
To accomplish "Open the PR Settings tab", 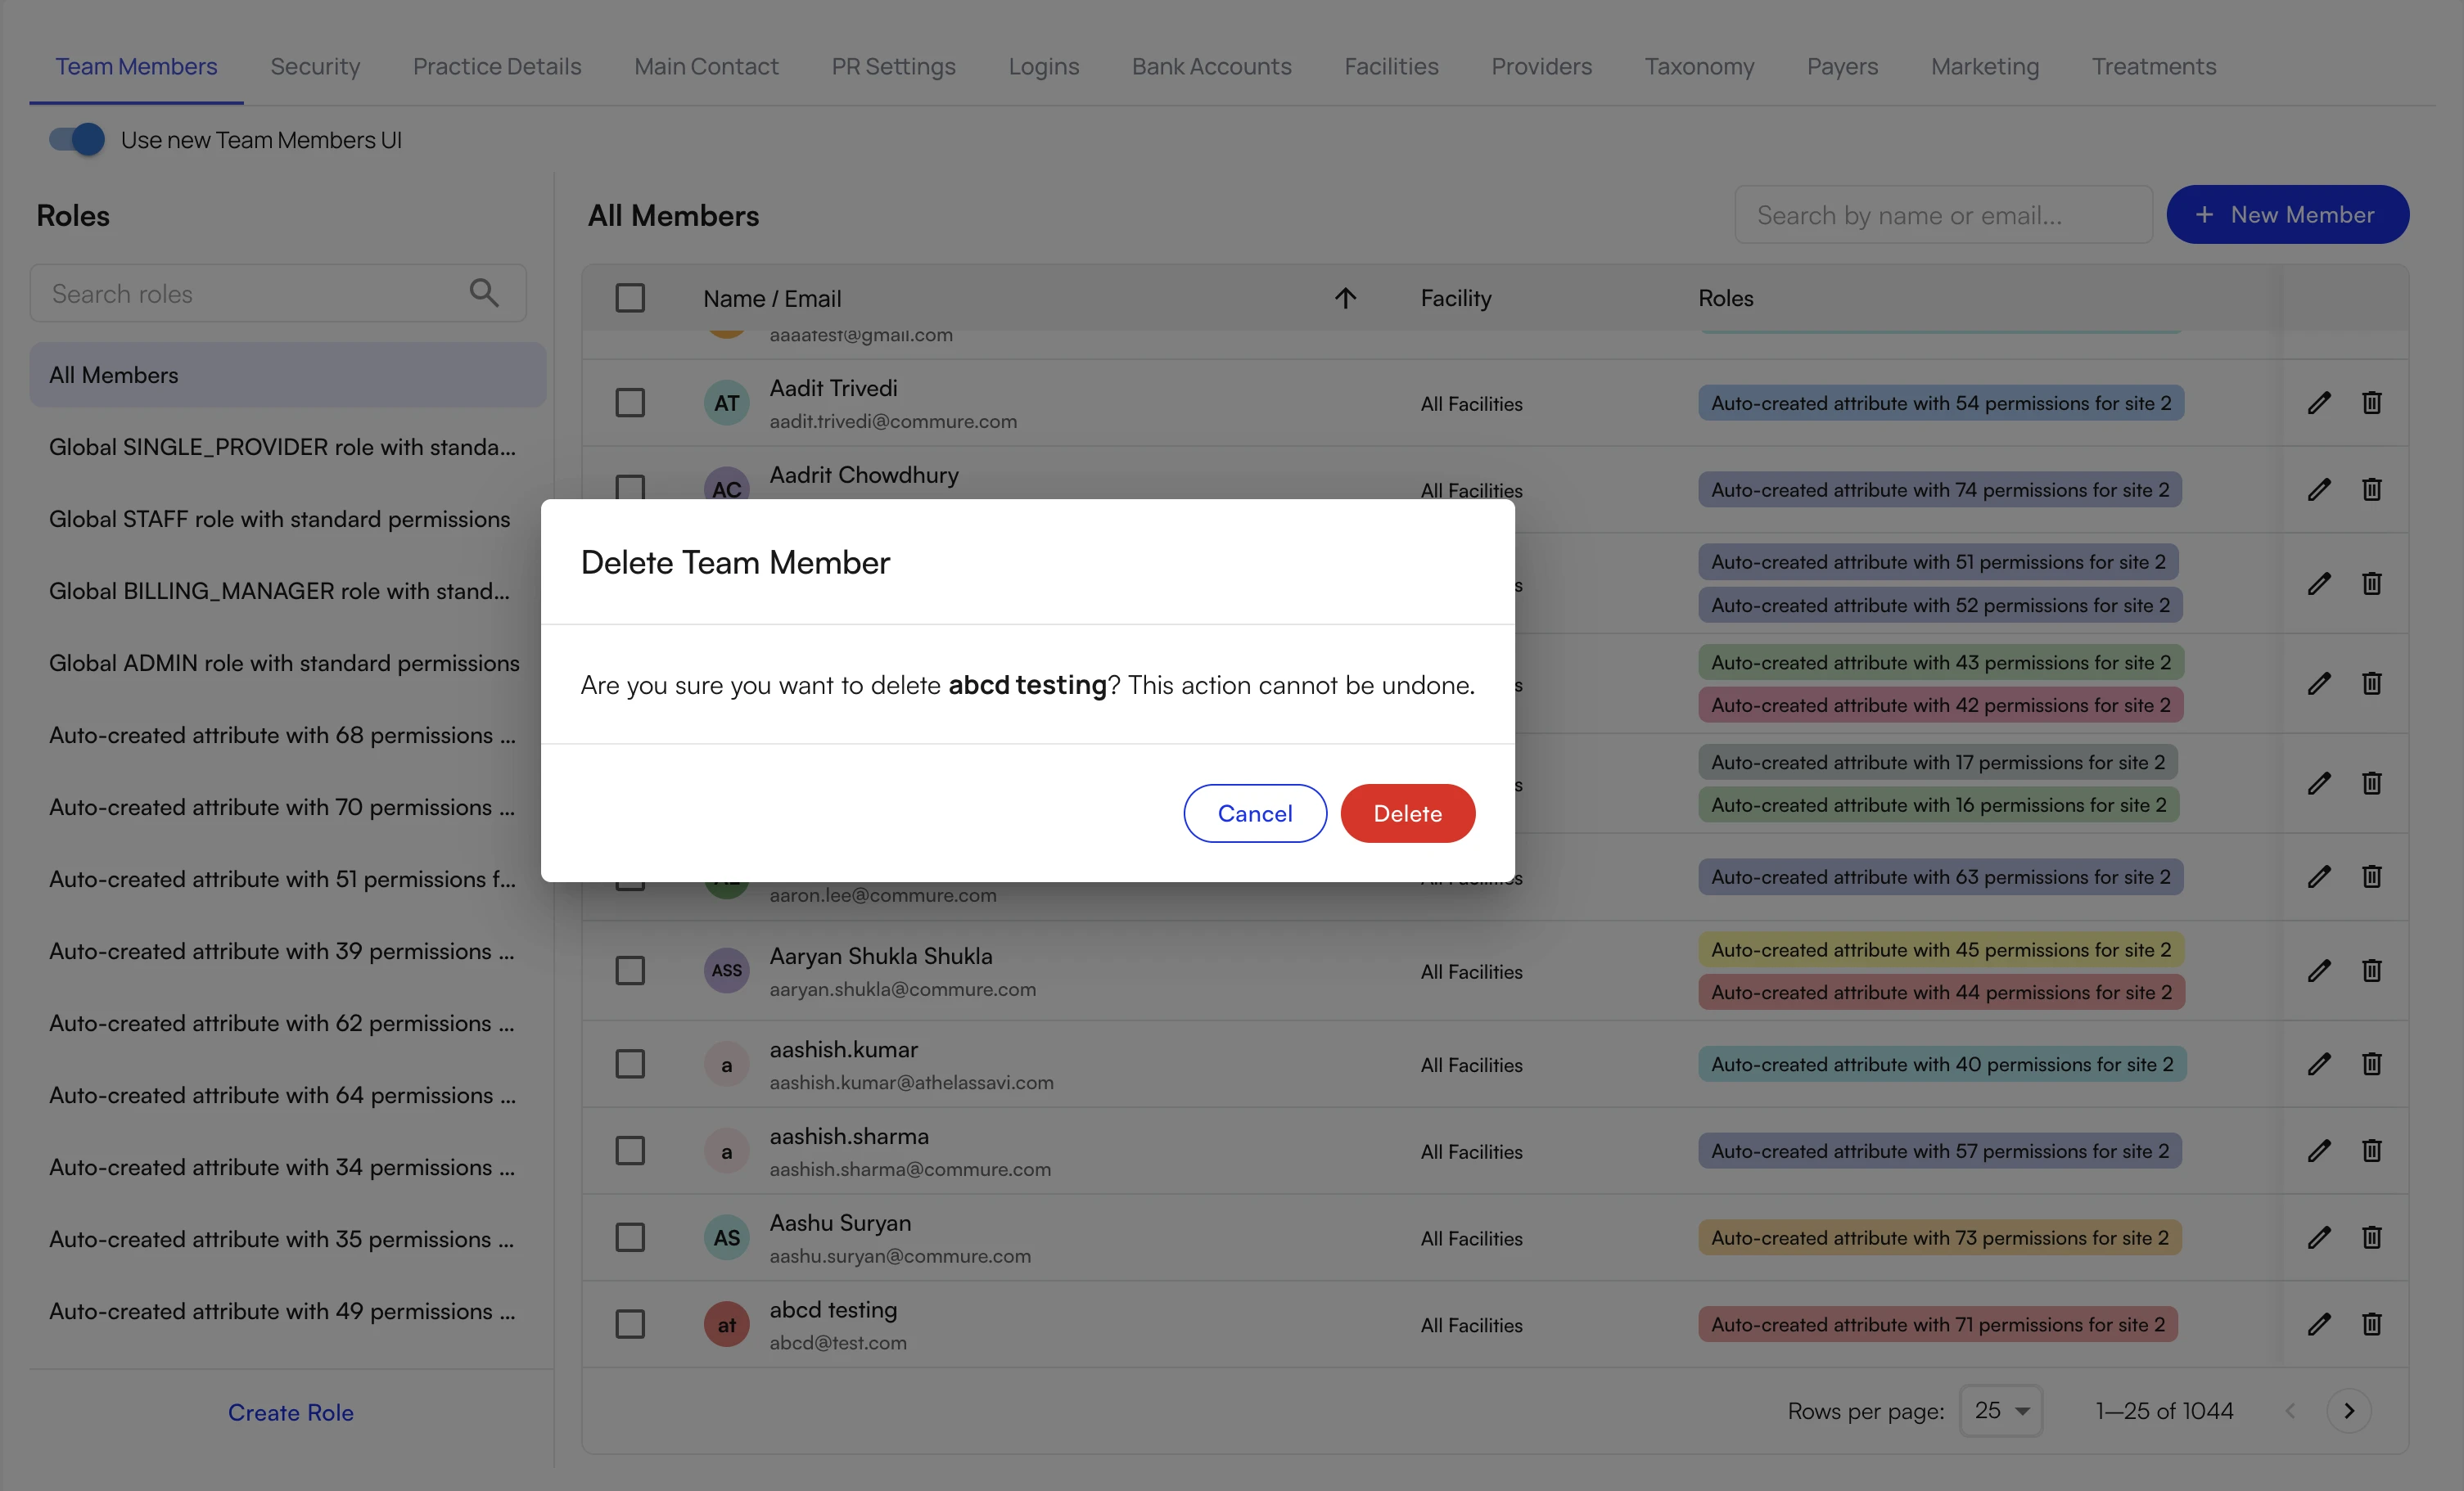I will click(893, 66).
